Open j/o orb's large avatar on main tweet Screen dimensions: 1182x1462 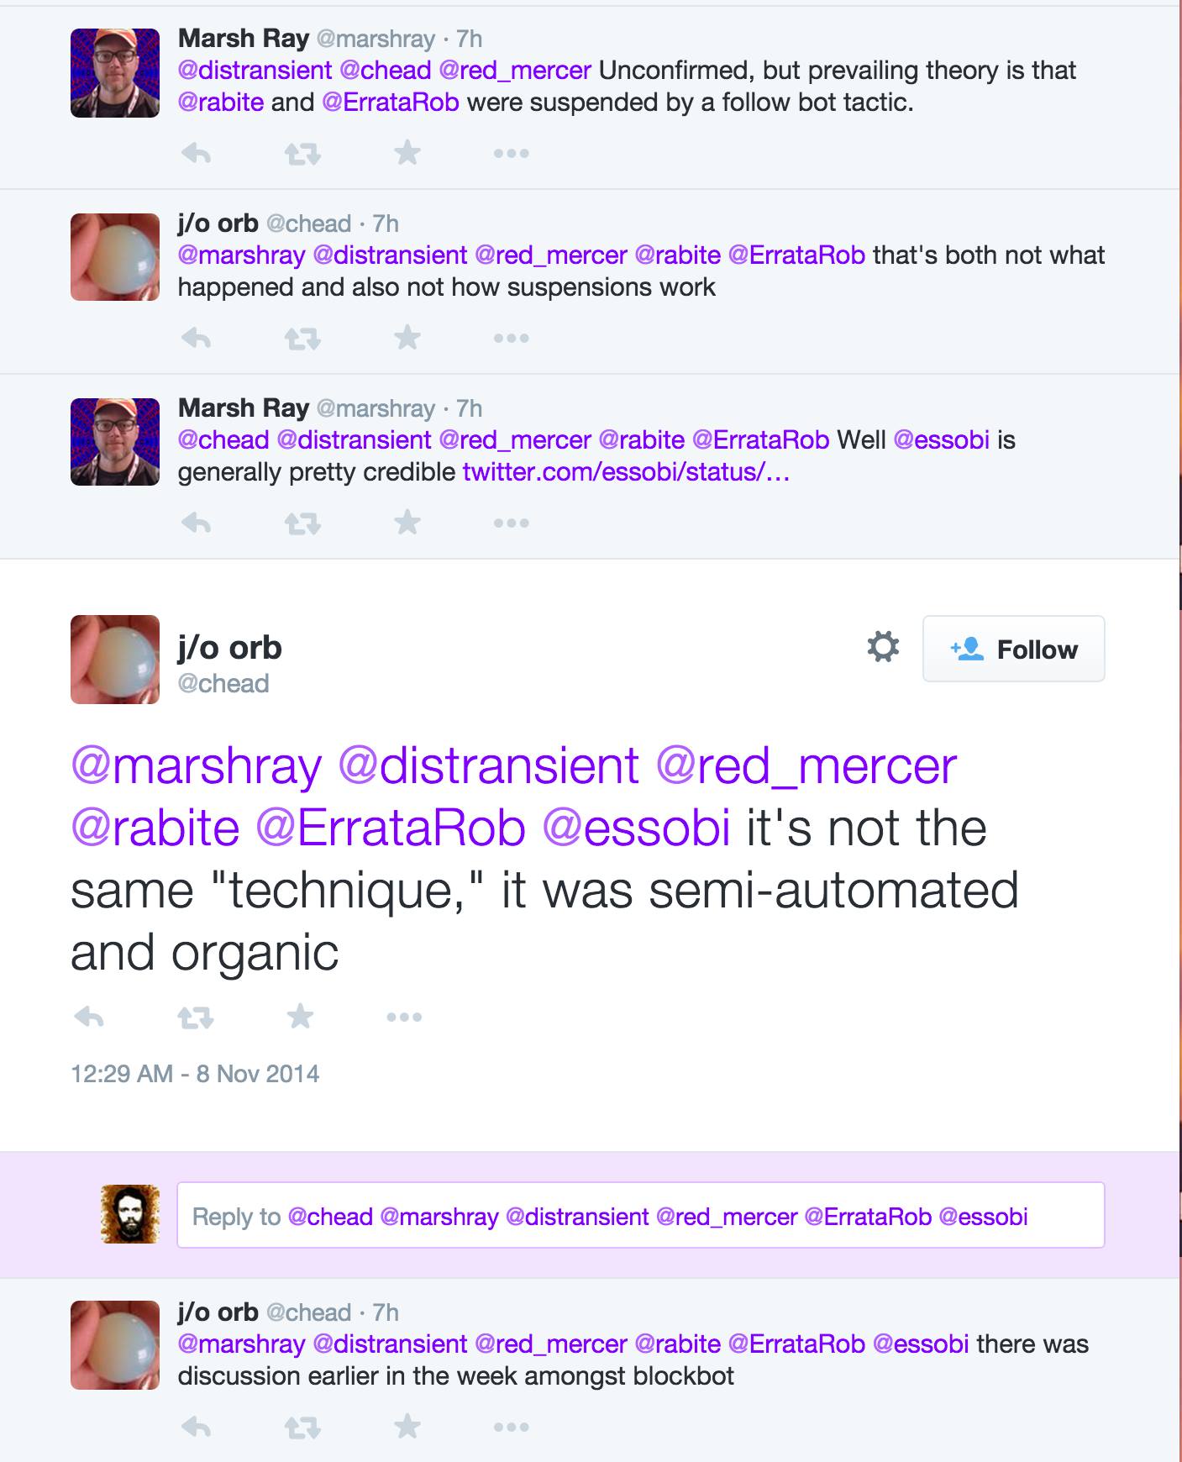tap(115, 660)
